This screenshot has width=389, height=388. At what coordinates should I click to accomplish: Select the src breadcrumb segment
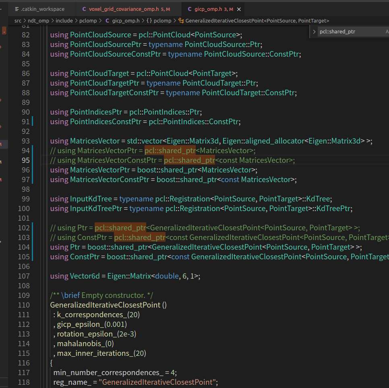(x=18, y=21)
